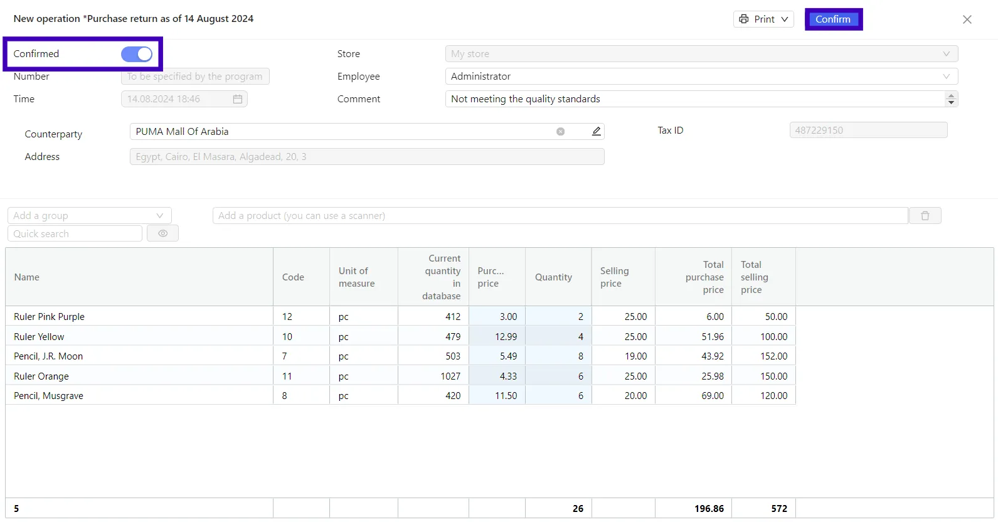Click the Total purchase price column header
The image size is (998, 522).
693,277
